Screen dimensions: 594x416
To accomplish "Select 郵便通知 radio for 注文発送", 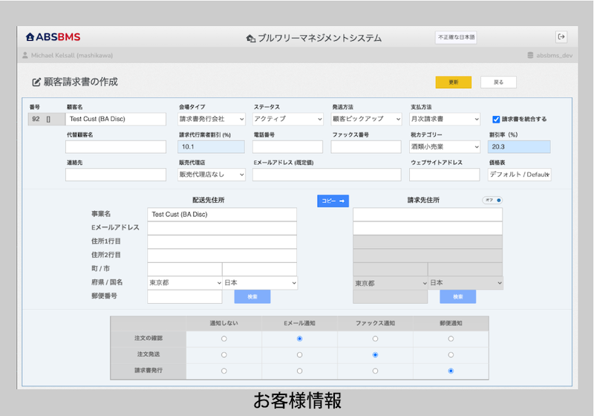I will tap(451, 355).
